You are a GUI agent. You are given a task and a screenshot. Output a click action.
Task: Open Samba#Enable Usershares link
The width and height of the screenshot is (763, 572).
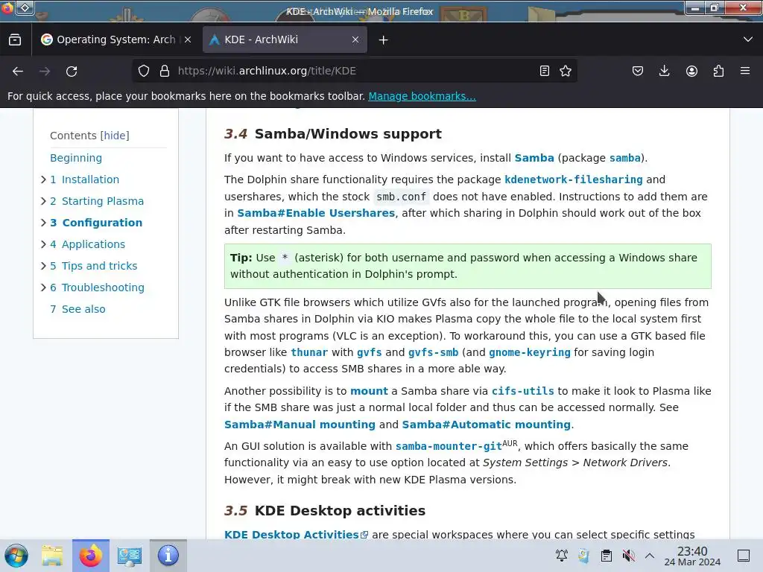(x=316, y=213)
